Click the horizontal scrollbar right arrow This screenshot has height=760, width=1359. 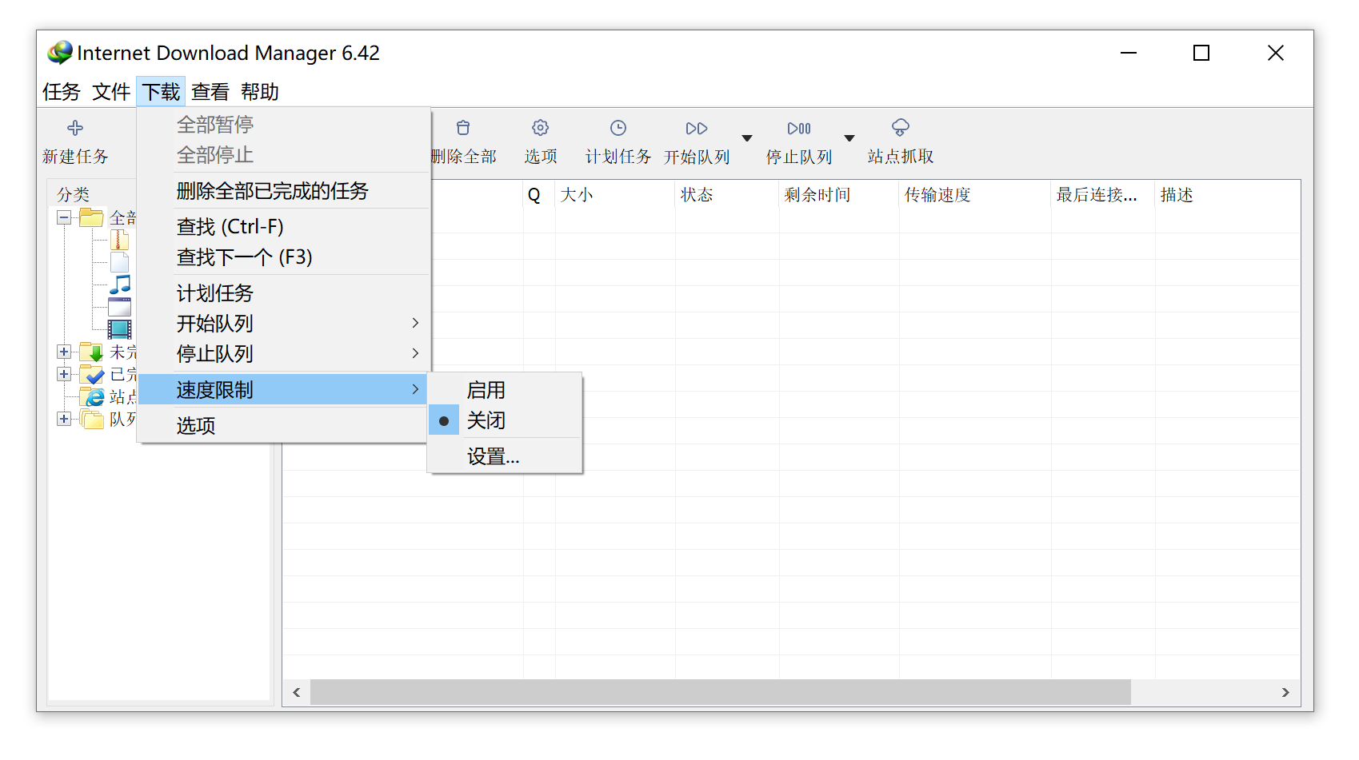point(1286,693)
